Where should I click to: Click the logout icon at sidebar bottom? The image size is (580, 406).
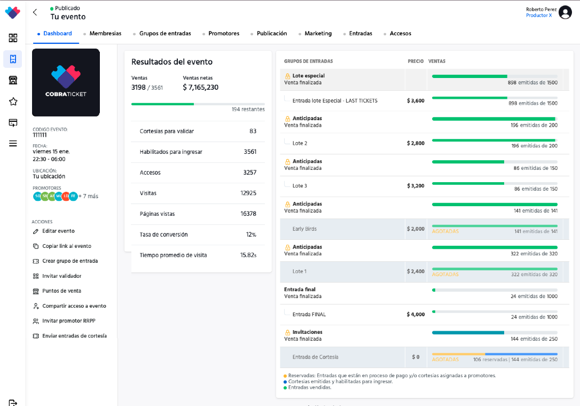pos(13,403)
